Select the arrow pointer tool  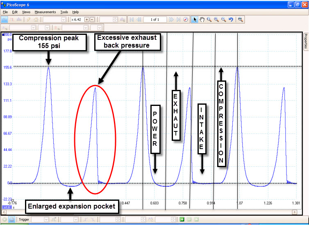[x=195, y=19]
